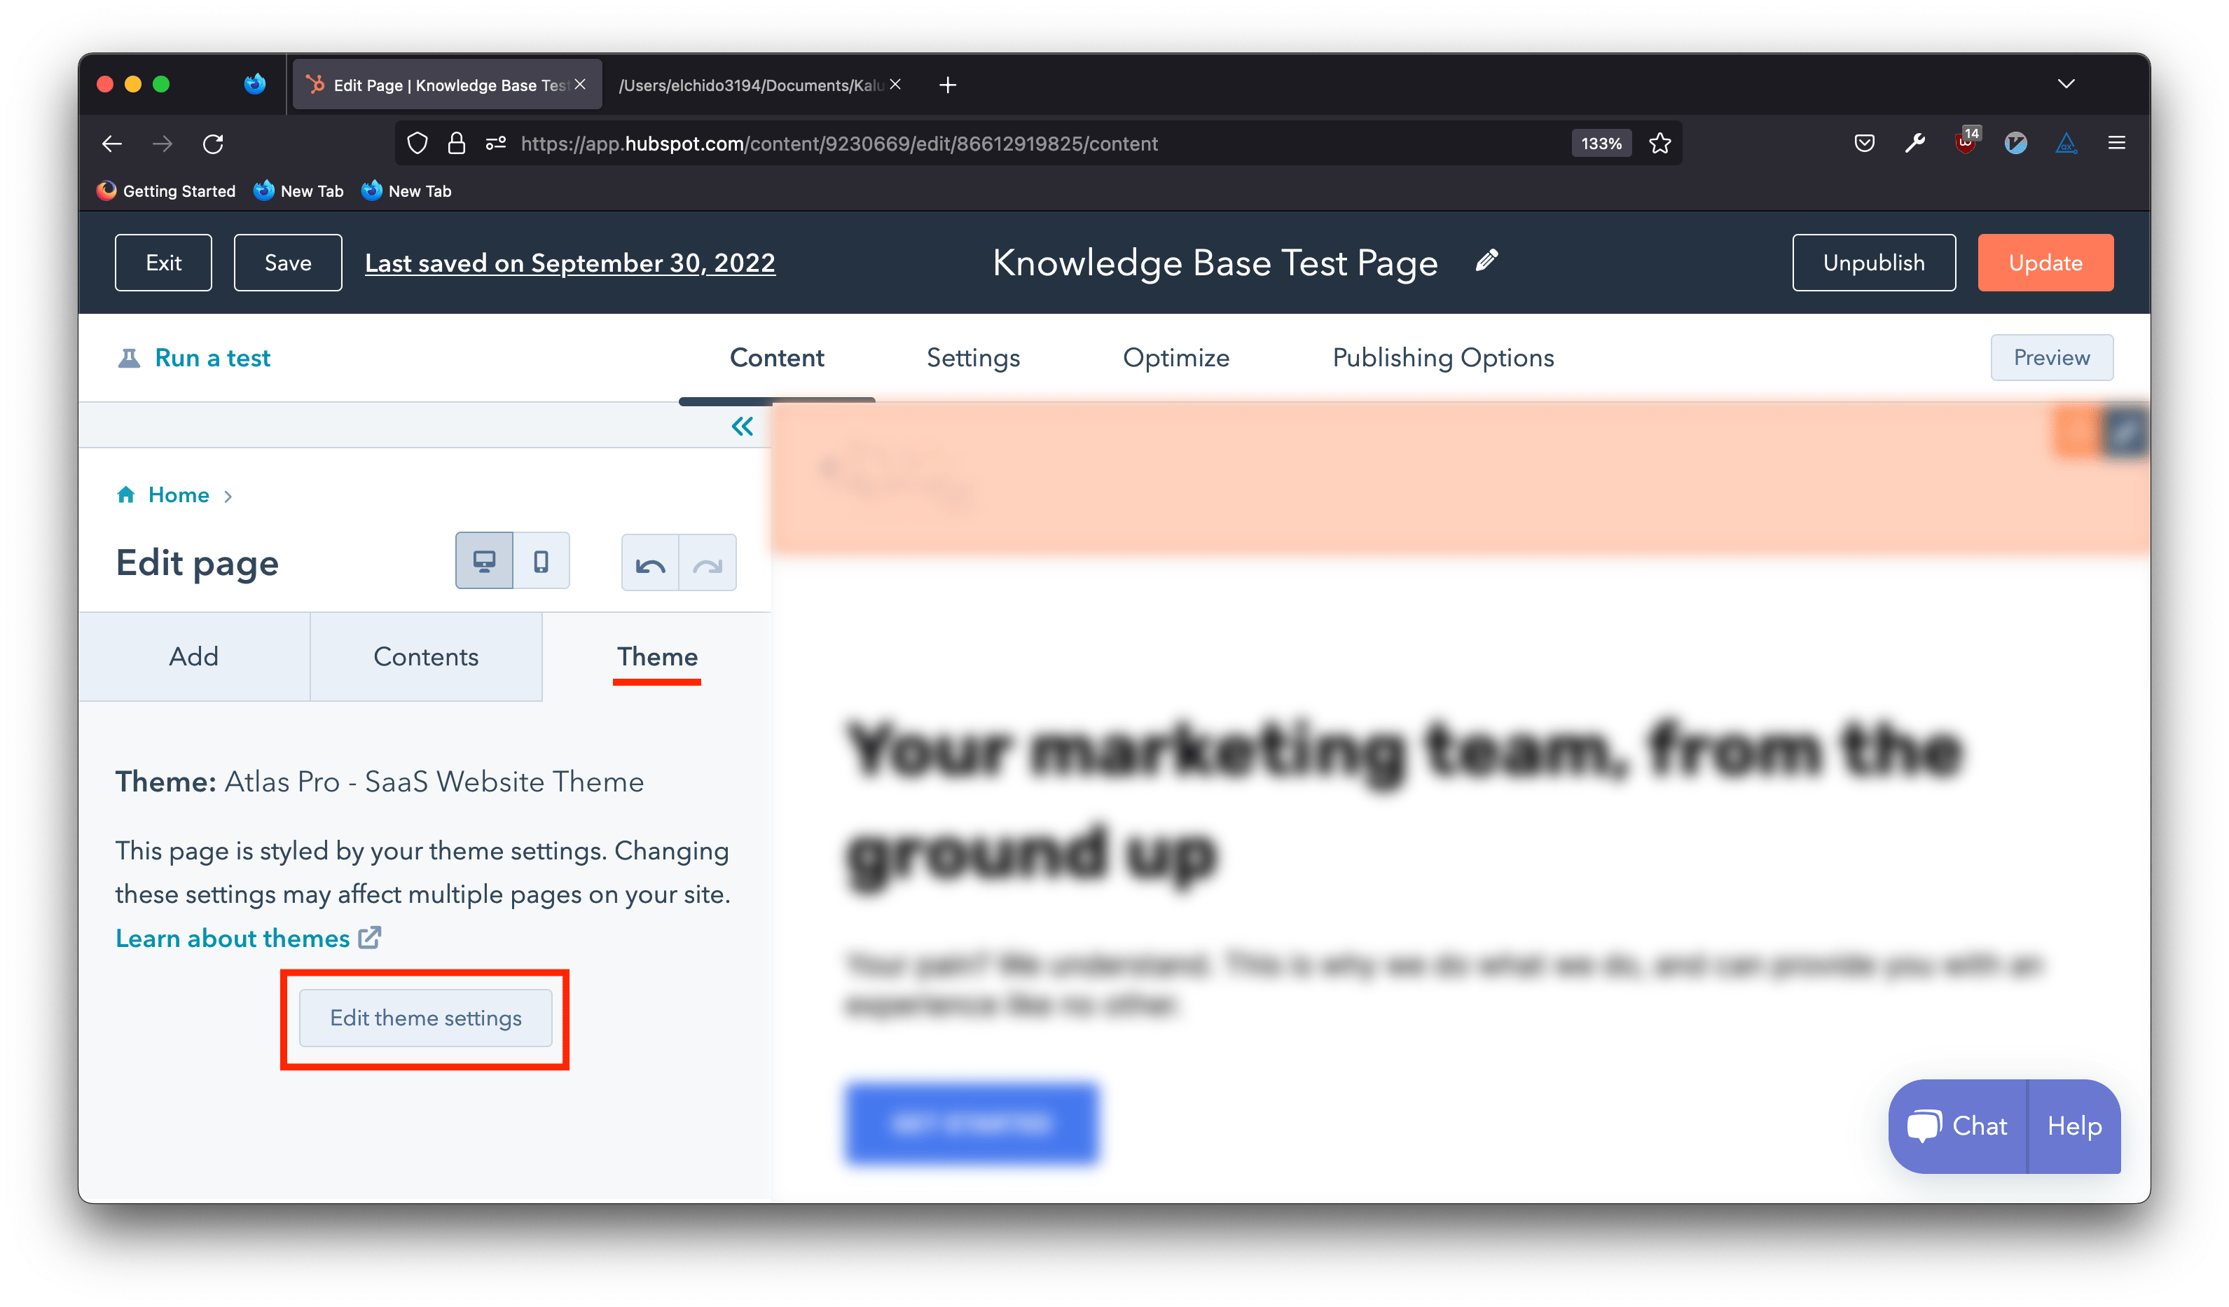Image resolution: width=2229 pixels, height=1307 pixels.
Task: Open the Settings tab
Action: (973, 357)
